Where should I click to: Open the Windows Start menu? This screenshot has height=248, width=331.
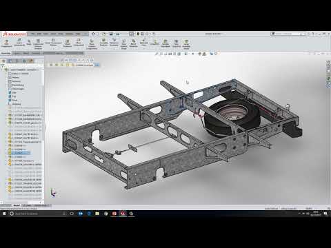(x=4, y=214)
